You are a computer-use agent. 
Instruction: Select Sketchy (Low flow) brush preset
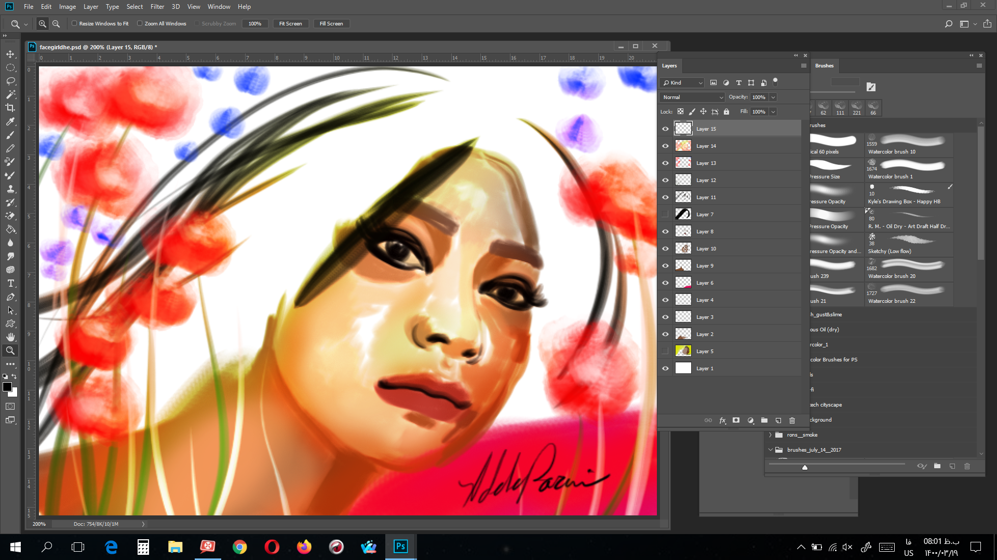click(909, 245)
